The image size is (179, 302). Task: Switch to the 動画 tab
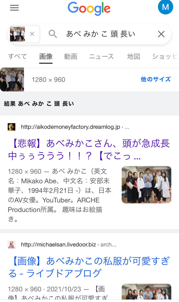[x=71, y=56]
